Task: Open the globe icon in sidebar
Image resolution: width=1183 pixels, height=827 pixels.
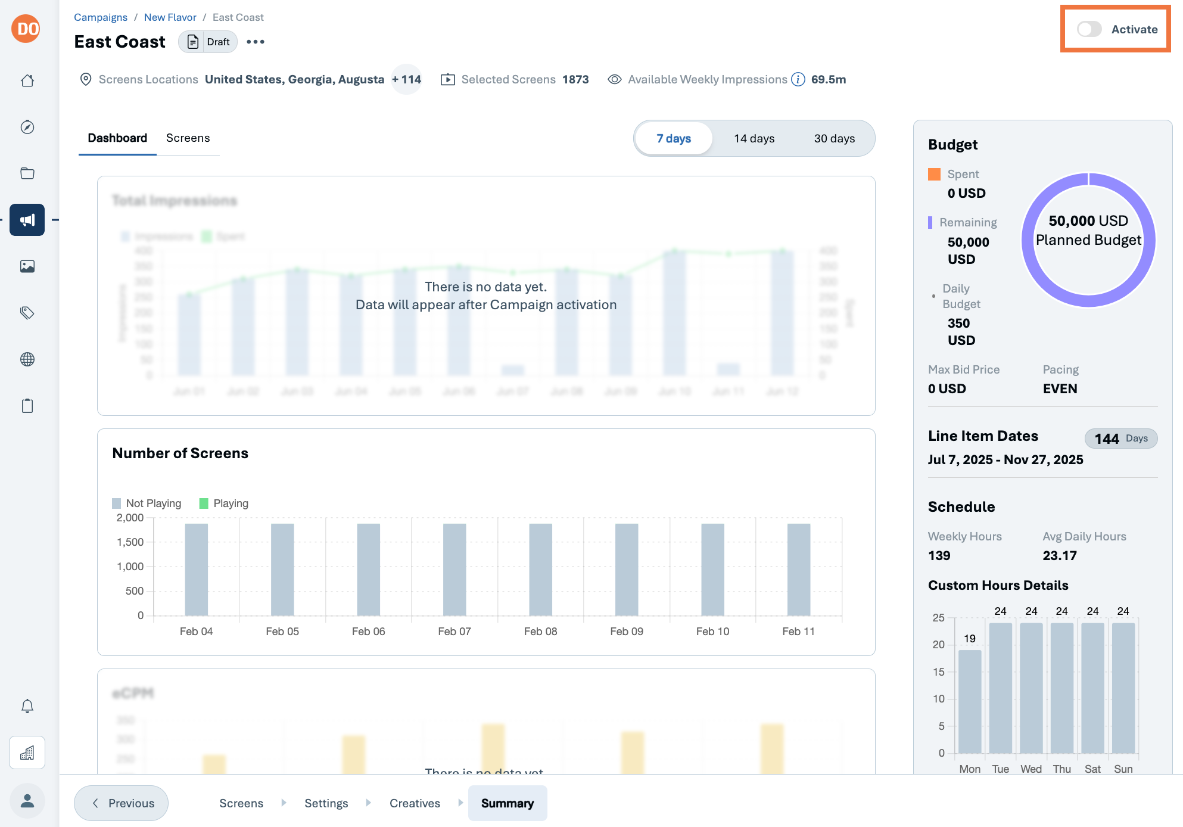Action: [27, 359]
